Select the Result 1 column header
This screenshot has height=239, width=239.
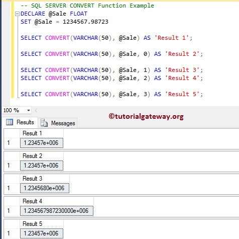coord(42,133)
